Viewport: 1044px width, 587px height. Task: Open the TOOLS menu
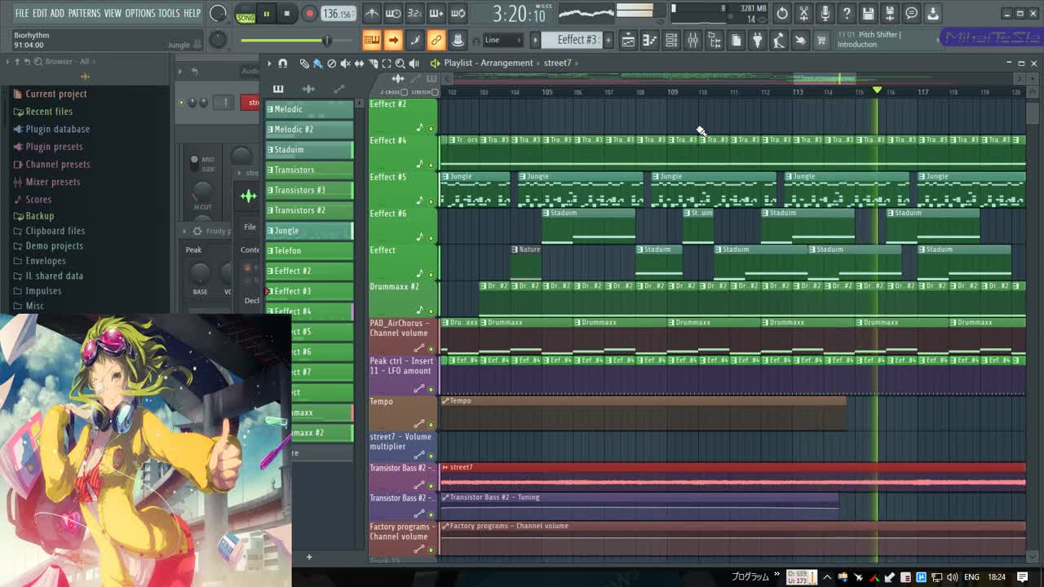(169, 13)
